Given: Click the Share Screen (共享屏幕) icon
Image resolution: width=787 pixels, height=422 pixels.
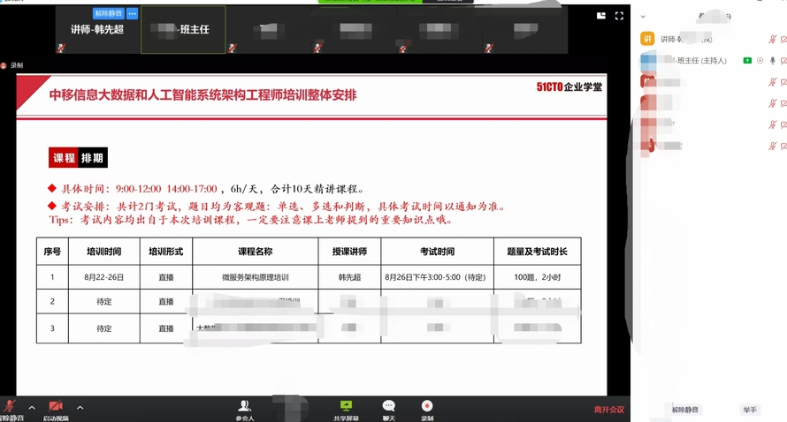Looking at the screenshot, I should coord(346,405).
